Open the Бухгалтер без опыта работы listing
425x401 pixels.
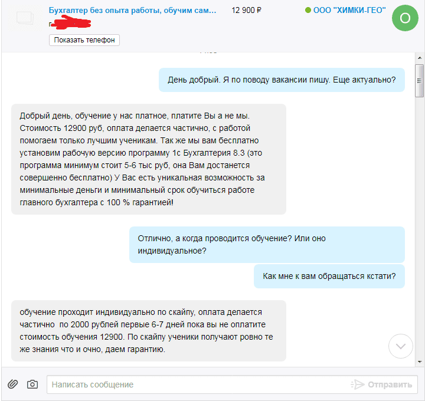[x=133, y=10]
